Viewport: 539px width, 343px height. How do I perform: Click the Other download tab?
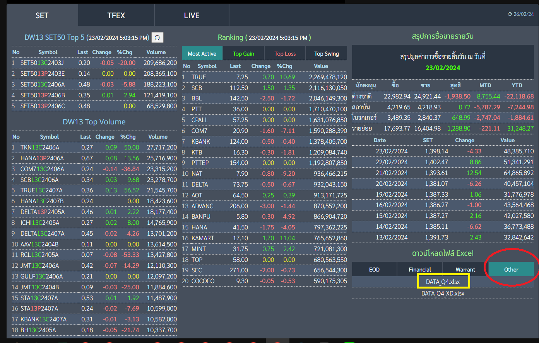tap(511, 270)
